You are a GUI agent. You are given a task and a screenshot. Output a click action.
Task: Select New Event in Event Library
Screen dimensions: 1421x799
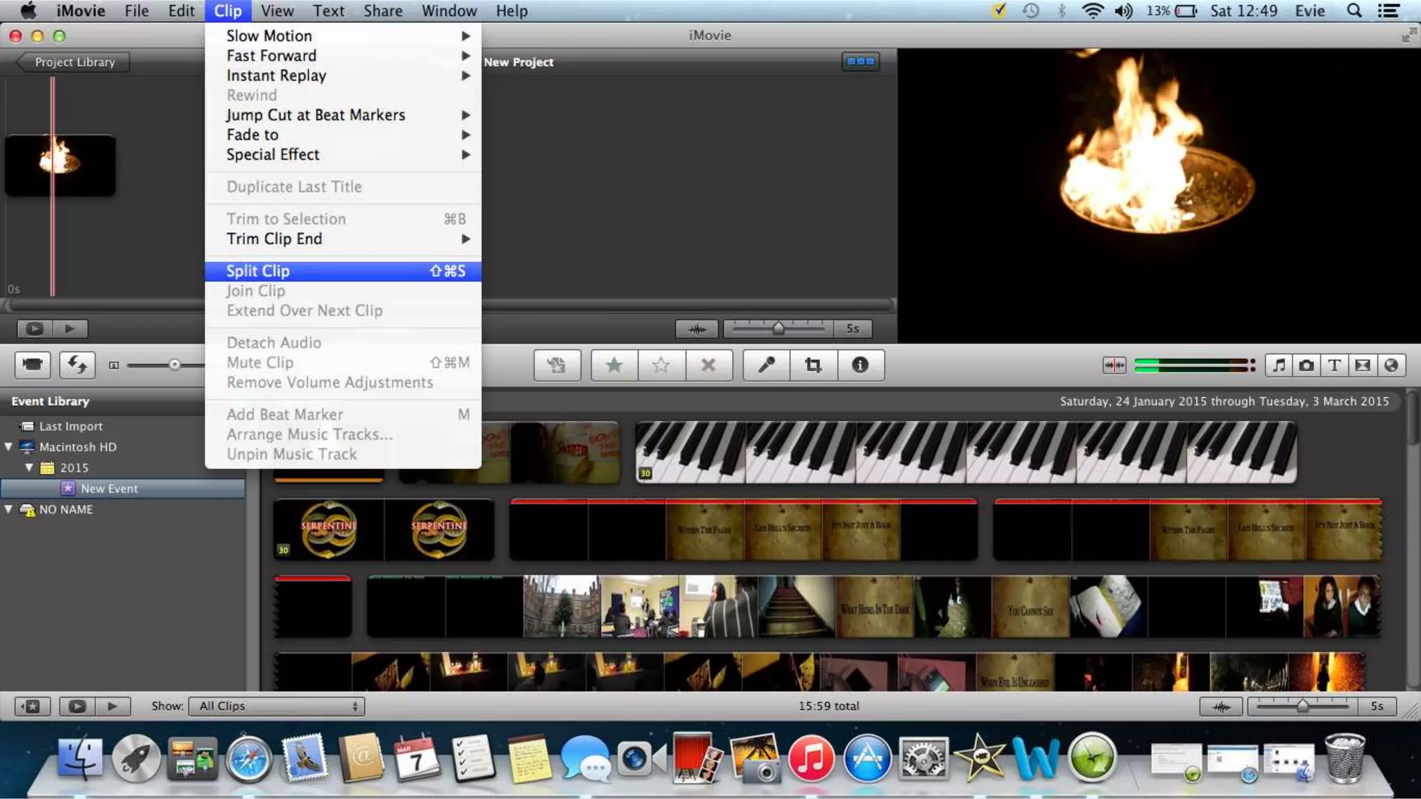(109, 488)
